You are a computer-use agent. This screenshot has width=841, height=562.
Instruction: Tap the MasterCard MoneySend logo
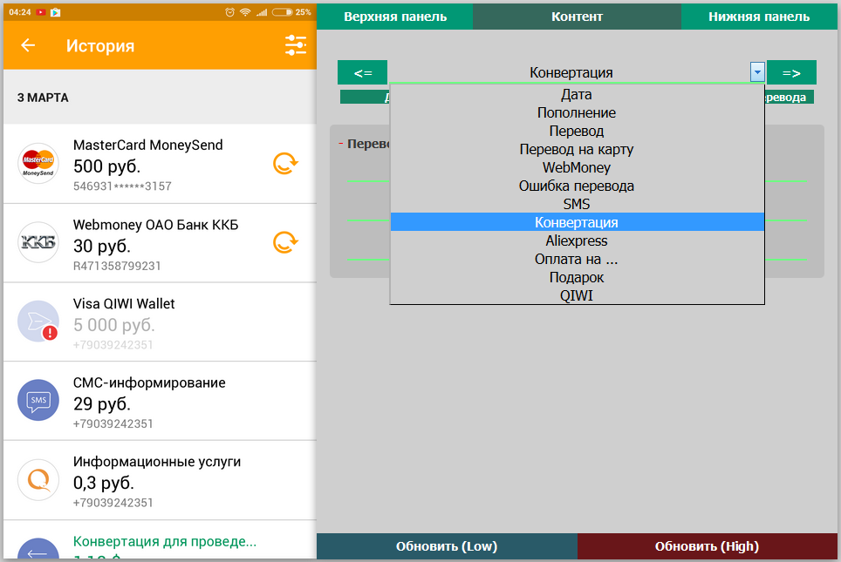[38, 163]
